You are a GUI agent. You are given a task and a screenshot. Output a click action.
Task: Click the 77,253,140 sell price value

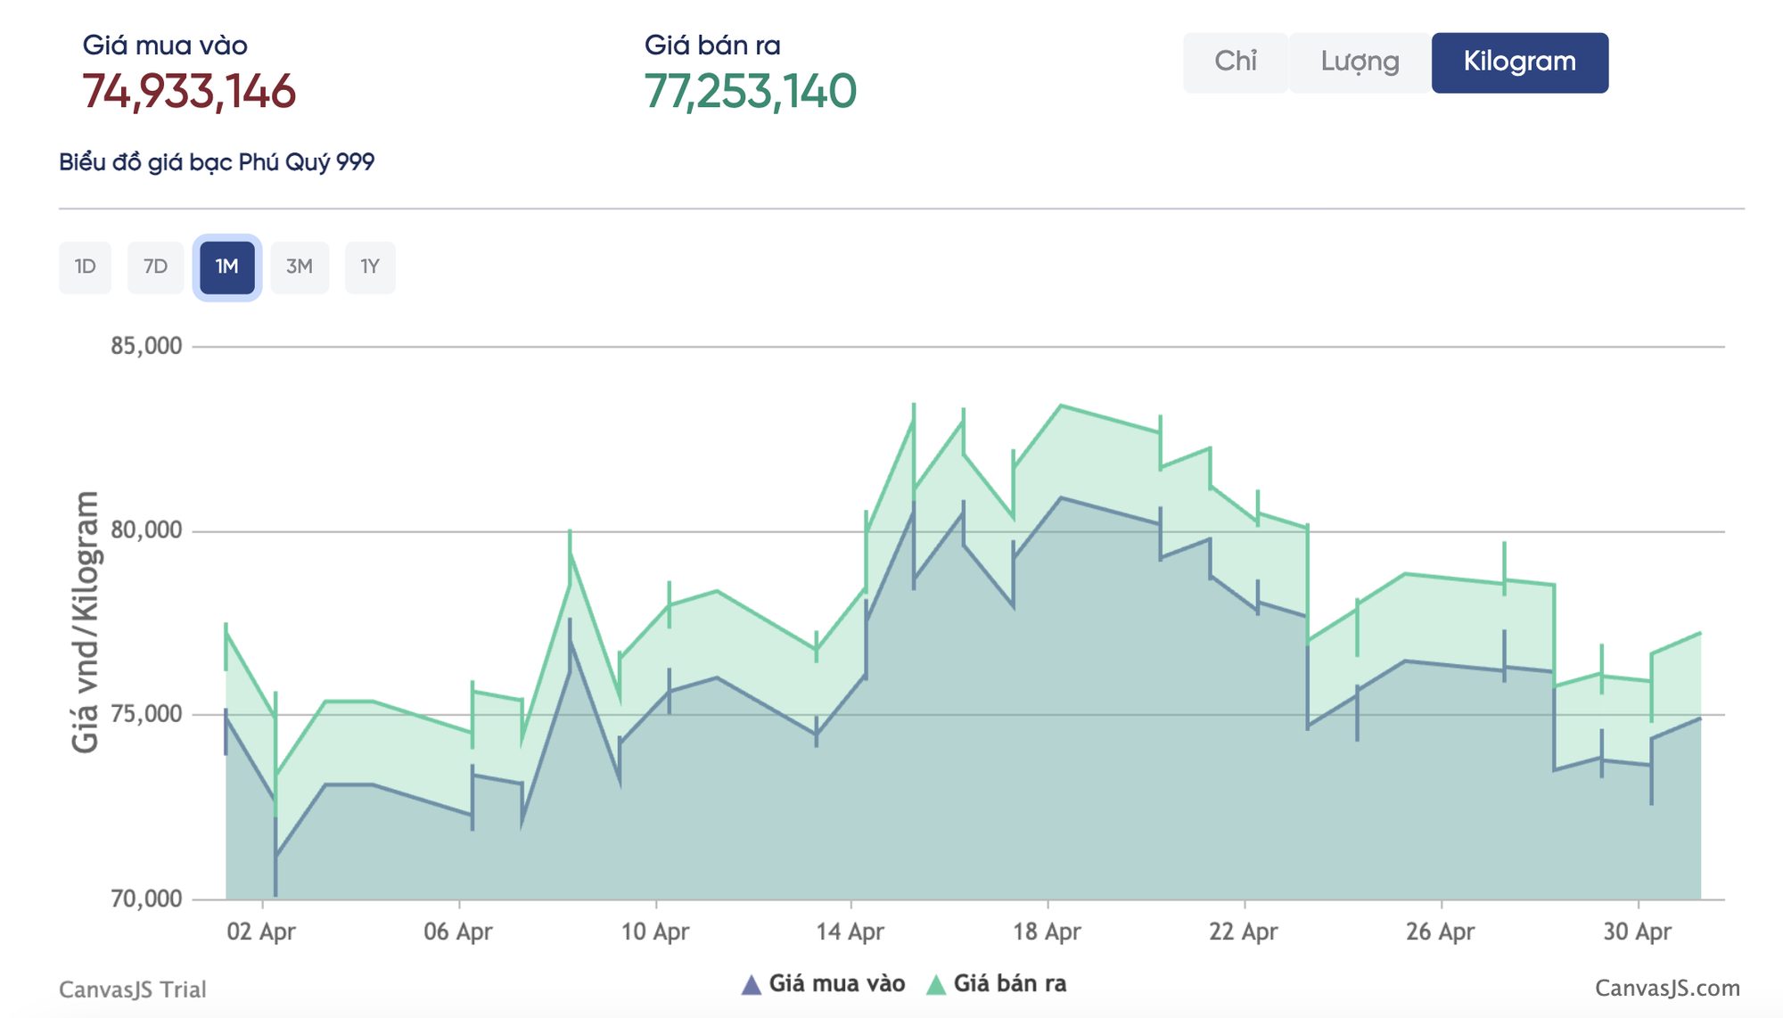point(751,92)
